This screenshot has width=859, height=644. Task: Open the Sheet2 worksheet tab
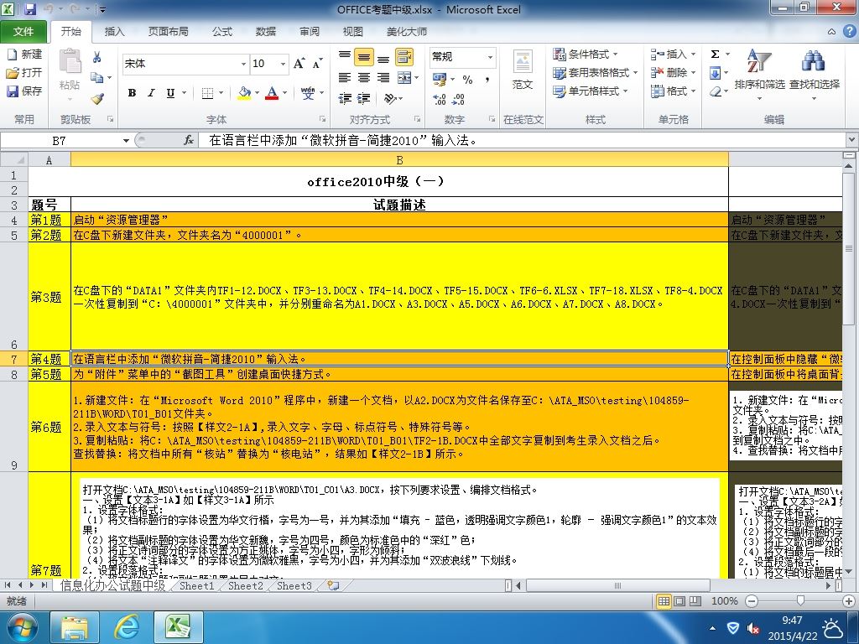click(x=246, y=586)
